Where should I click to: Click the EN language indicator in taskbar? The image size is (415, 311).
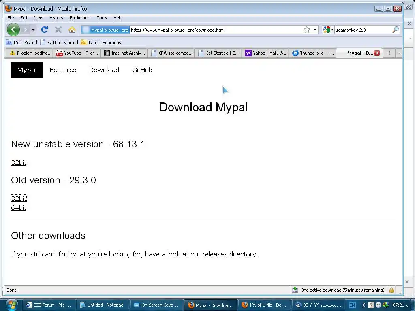[x=352, y=305]
